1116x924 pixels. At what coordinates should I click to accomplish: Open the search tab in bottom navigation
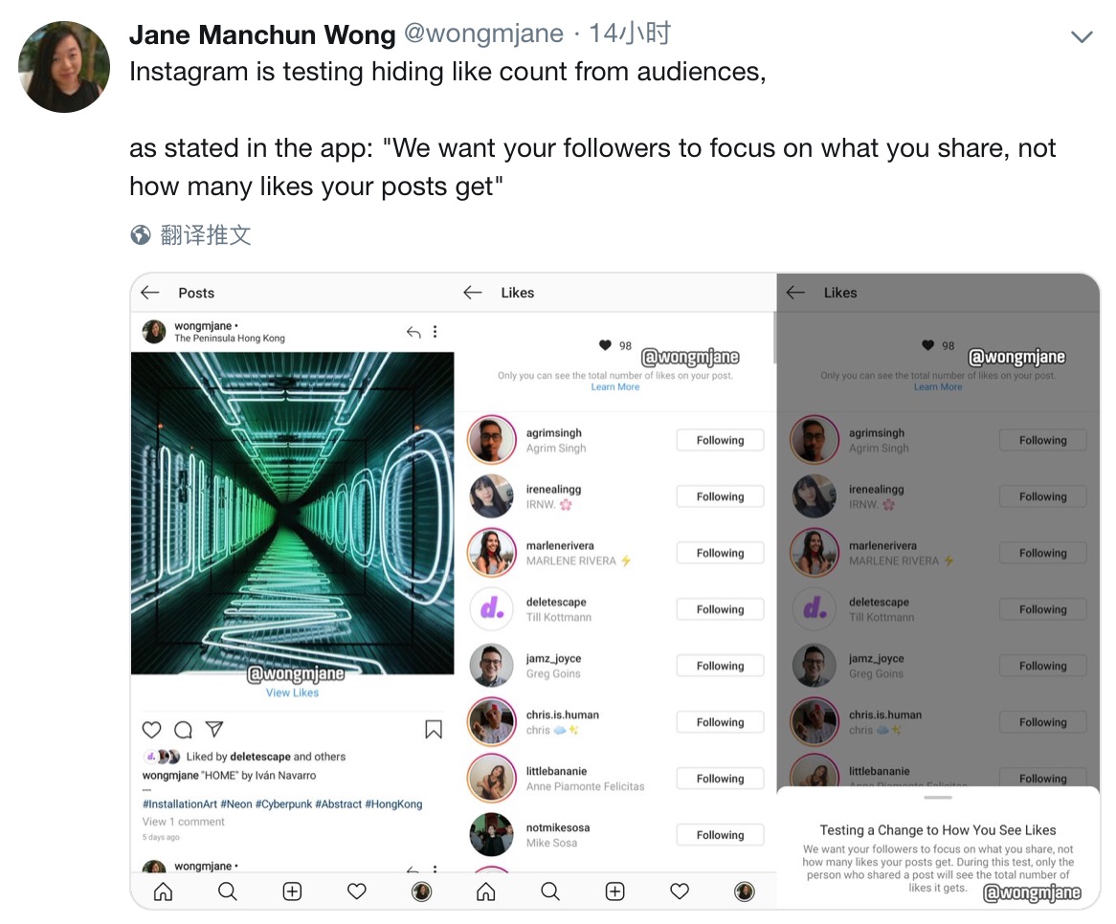pos(228,891)
